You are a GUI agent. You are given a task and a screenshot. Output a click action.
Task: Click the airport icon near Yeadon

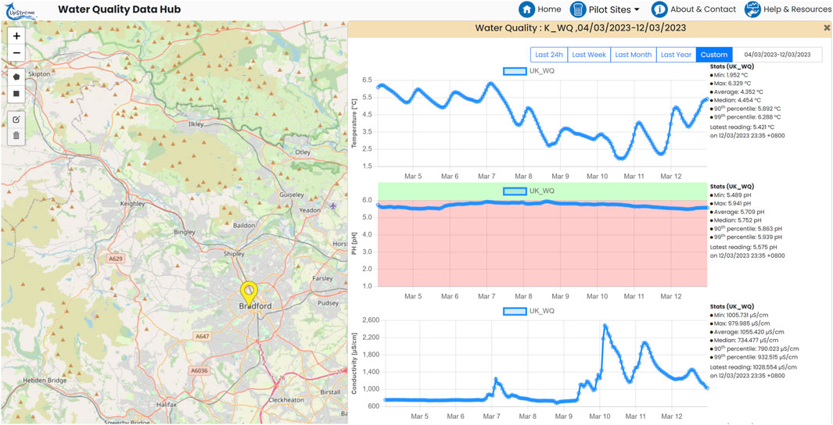pos(332,206)
